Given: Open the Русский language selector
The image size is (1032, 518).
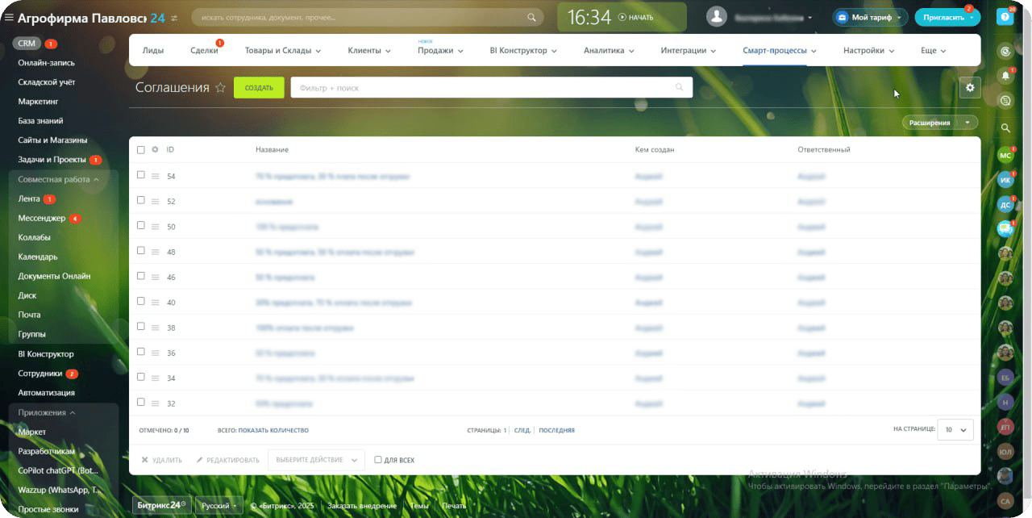Looking at the screenshot, I should [220, 506].
